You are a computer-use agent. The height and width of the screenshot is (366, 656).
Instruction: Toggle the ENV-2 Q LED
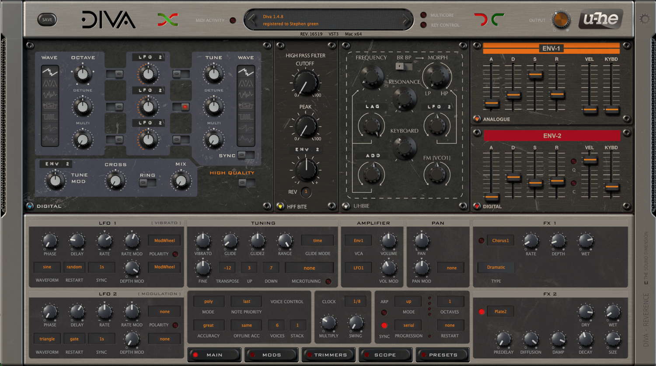point(574,161)
